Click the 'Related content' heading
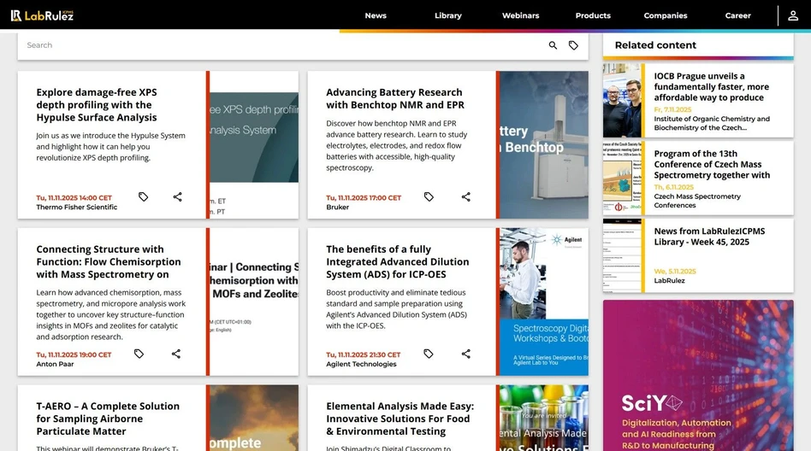811x451 pixels. [x=655, y=45]
